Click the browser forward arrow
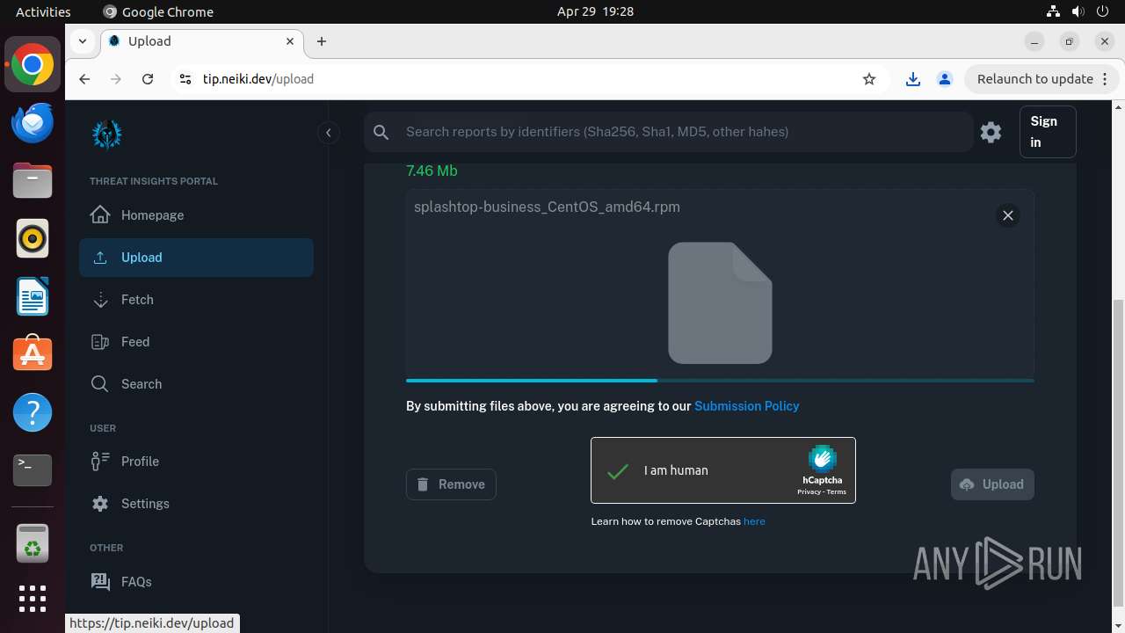Screen dimensions: 1125x633 click(x=116, y=79)
